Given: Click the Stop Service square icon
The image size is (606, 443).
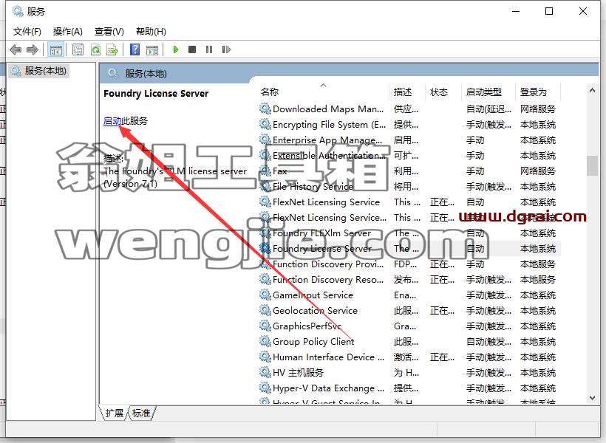Looking at the screenshot, I should coord(192,49).
